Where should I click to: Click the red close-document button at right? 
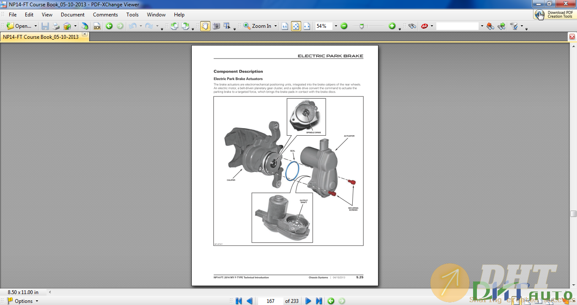572,37
